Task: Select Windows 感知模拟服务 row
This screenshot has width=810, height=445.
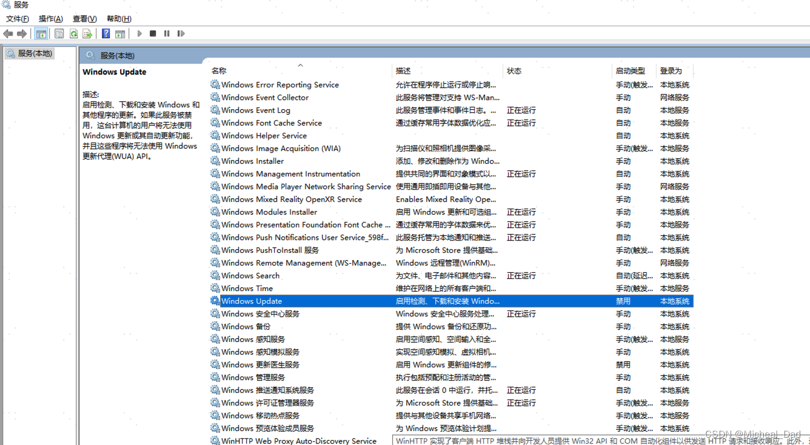Action: [x=451, y=352]
